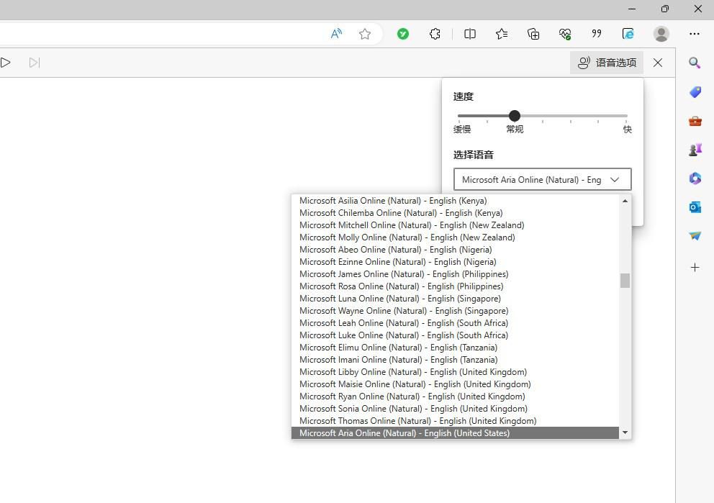
Task: Open the Read Aloud icon in the address bar
Action: (336, 34)
